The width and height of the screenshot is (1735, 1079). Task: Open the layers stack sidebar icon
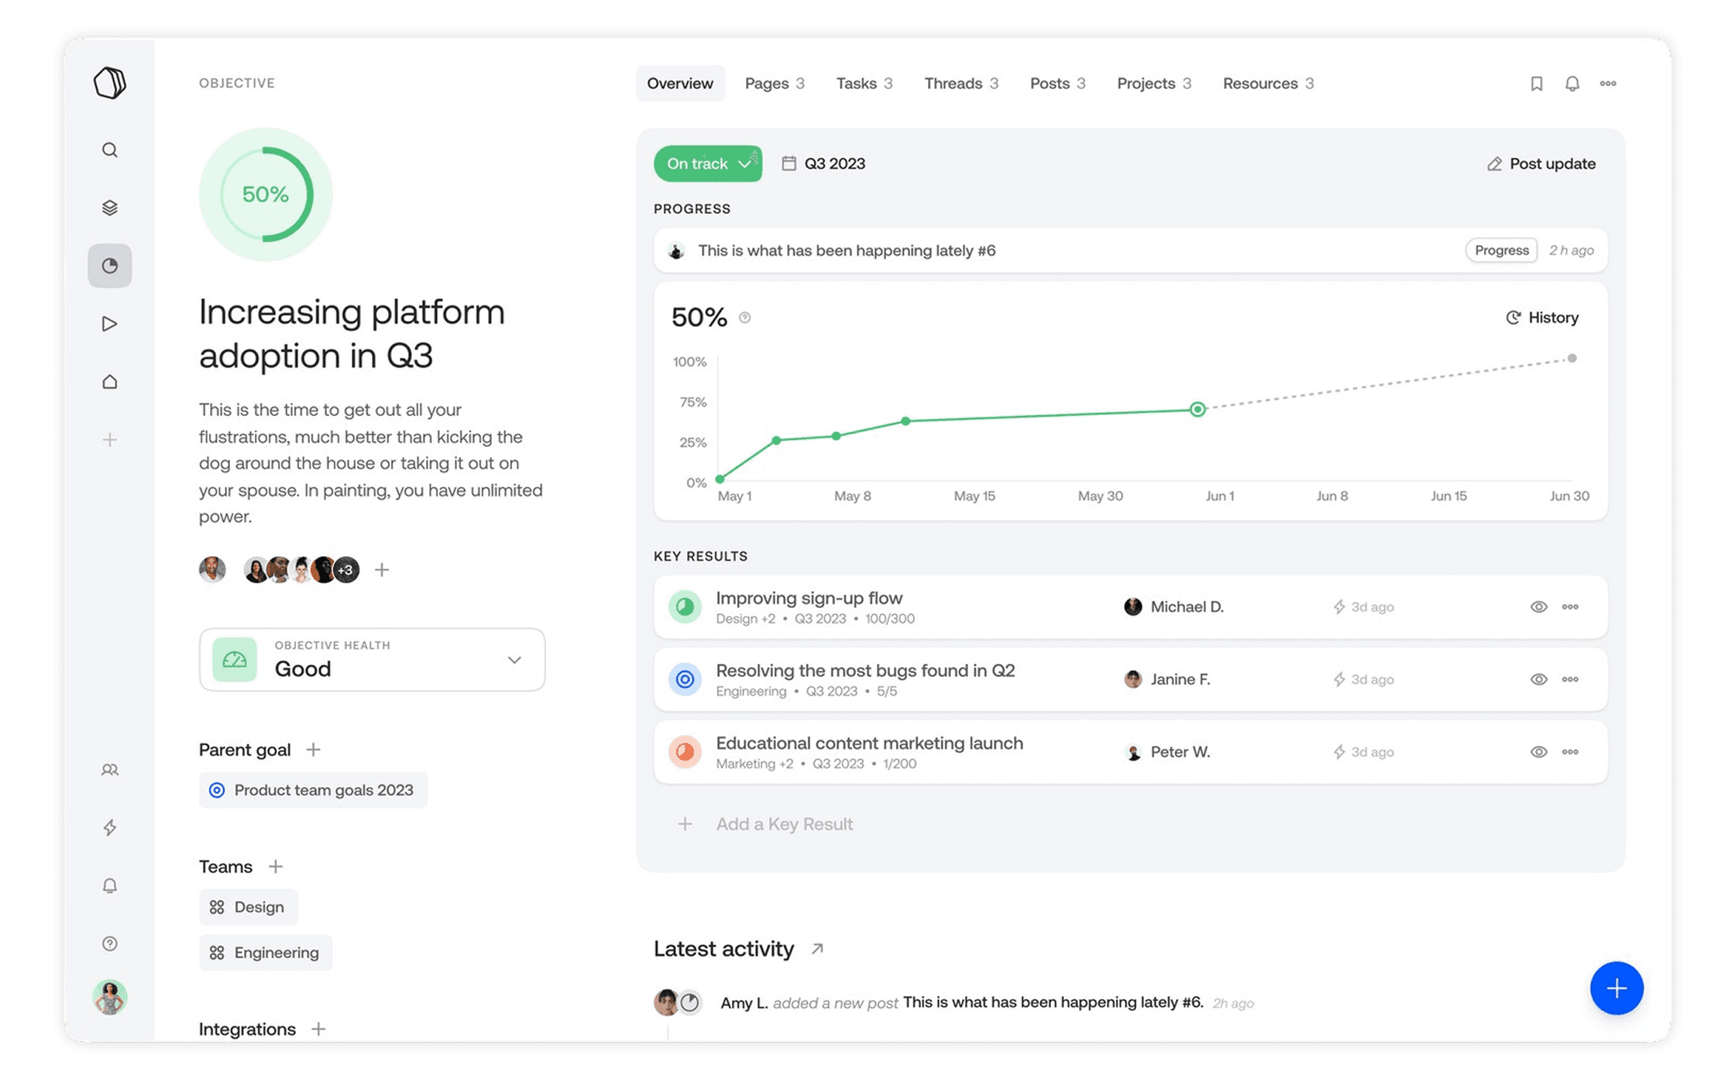click(110, 208)
